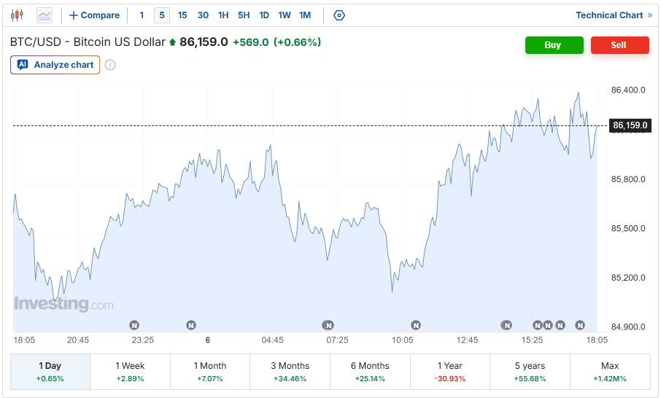Select 1 minute interval
Screen dimensions: 661x398
tap(142, 15)
